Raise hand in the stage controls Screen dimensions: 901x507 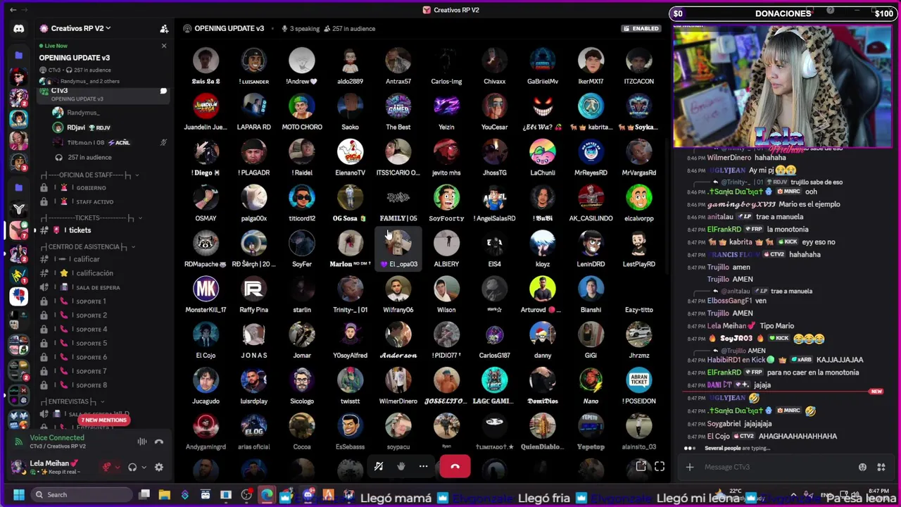pos(401,466)
